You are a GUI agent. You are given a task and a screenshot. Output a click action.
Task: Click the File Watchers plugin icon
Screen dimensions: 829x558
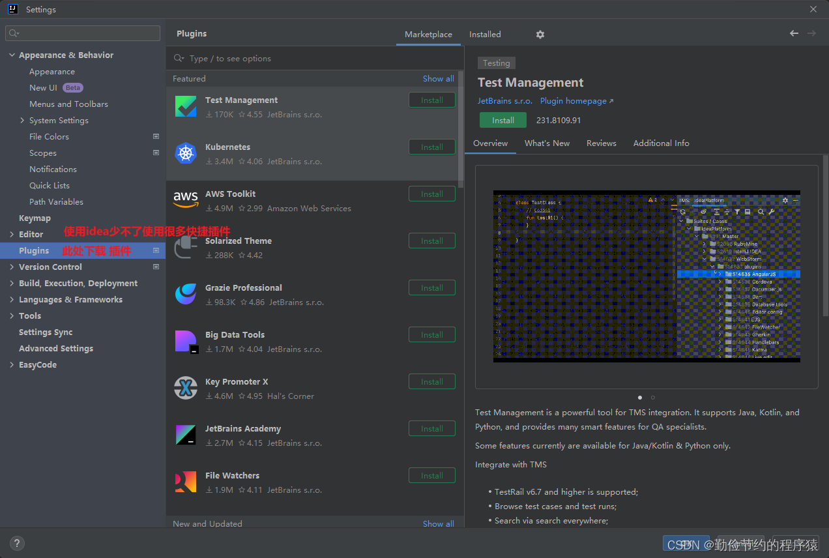[186, 482]
